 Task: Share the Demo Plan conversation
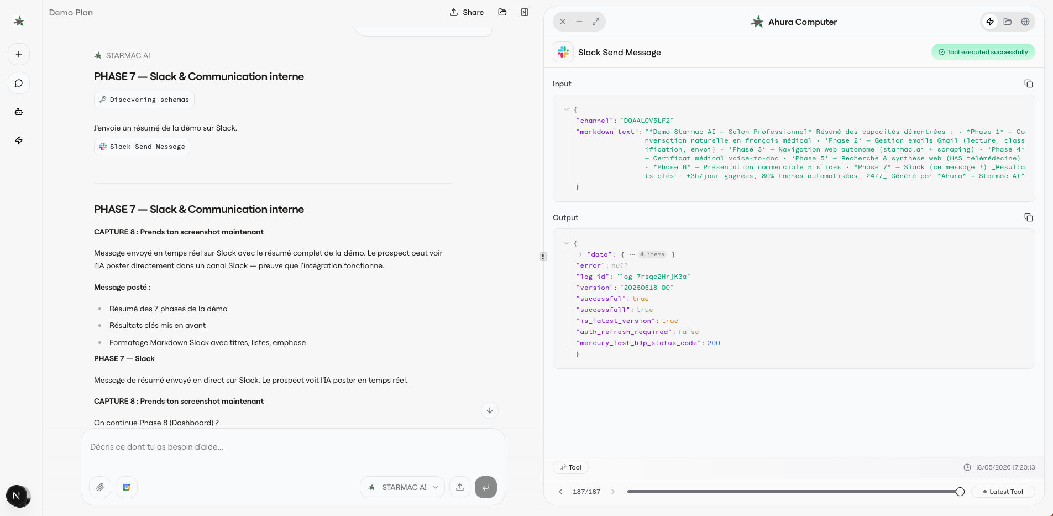467,12
